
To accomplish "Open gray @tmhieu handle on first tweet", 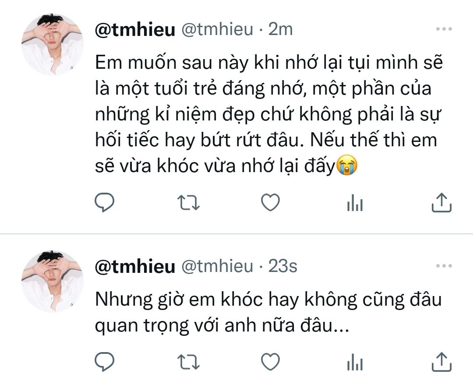I will click(217, 30).
